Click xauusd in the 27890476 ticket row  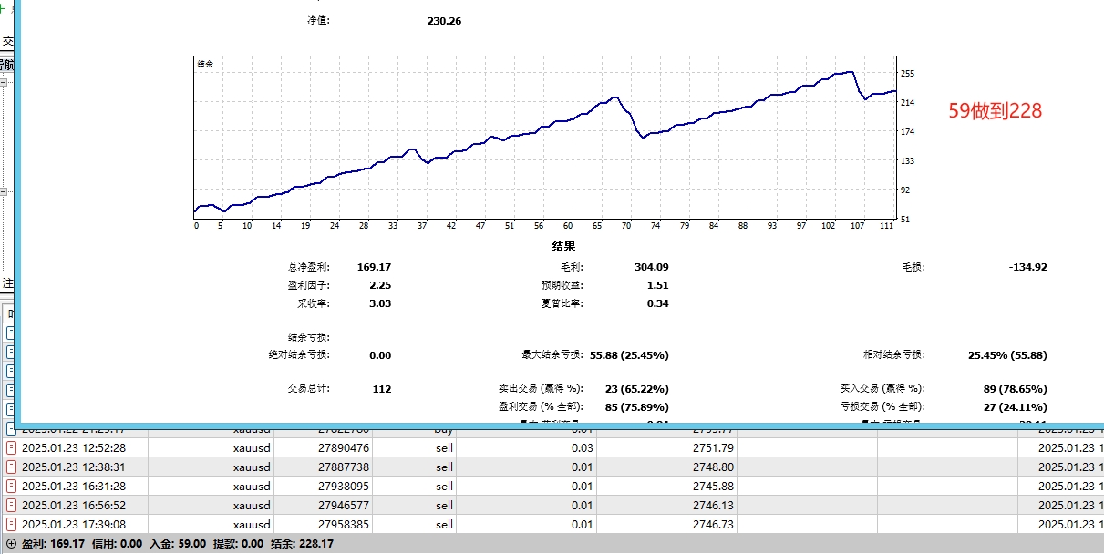[x=252, y=447]
